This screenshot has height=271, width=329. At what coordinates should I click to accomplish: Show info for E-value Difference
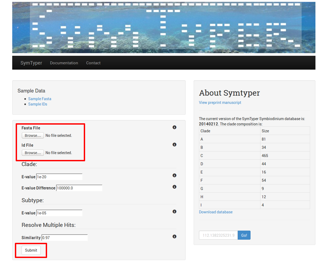(x=174, y=187)
